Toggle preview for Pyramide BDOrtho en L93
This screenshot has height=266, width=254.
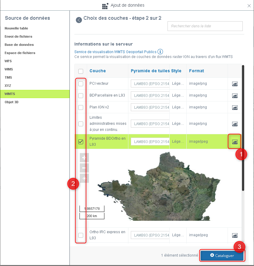[235, 142]
